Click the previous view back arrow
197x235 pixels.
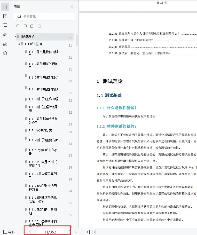coord(88,232)
